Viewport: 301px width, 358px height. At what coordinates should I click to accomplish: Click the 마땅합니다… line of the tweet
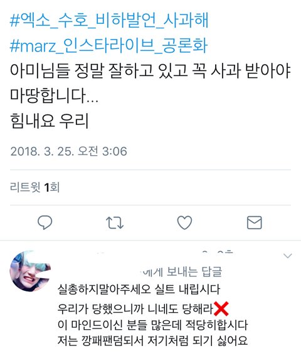click(x=54, y=95)
